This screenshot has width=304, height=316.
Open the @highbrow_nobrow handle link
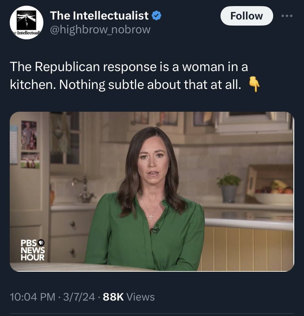coord(100,30)
